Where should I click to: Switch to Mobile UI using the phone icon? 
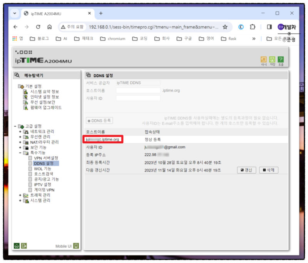tap(76, 246)
